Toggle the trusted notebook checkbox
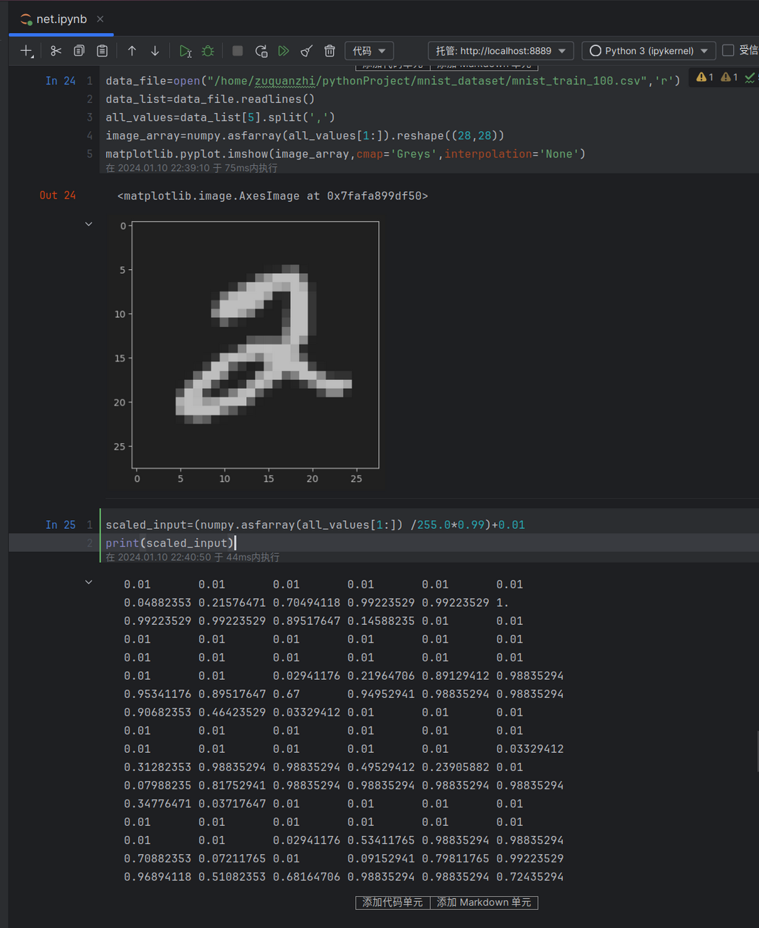This screenshot has height=928, width=759. [728, 50]
